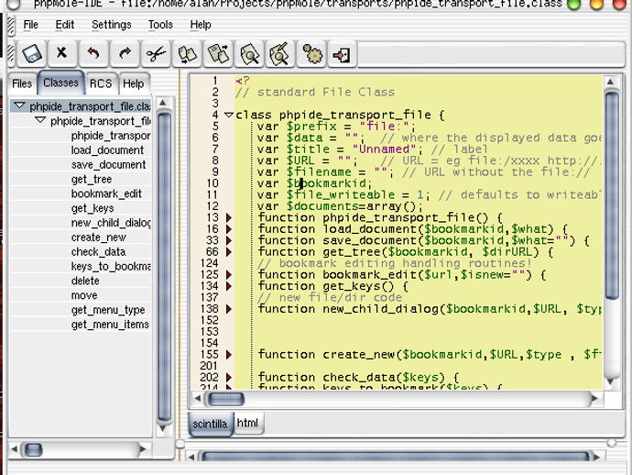Fold the class block at line 4

pyautogui.click(x=229, y=115)
